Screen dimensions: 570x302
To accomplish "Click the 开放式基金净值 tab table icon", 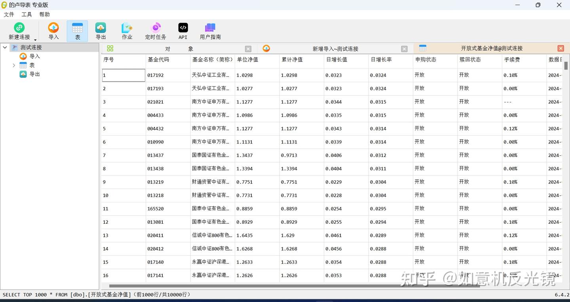I will (423, 48).
